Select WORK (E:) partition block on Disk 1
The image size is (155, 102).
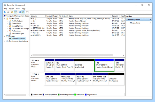pos(68,79)
